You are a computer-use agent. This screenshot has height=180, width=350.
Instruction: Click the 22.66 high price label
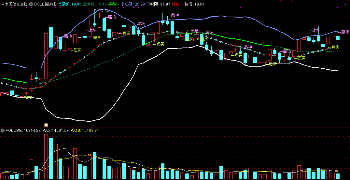click(x=104, y=11)
